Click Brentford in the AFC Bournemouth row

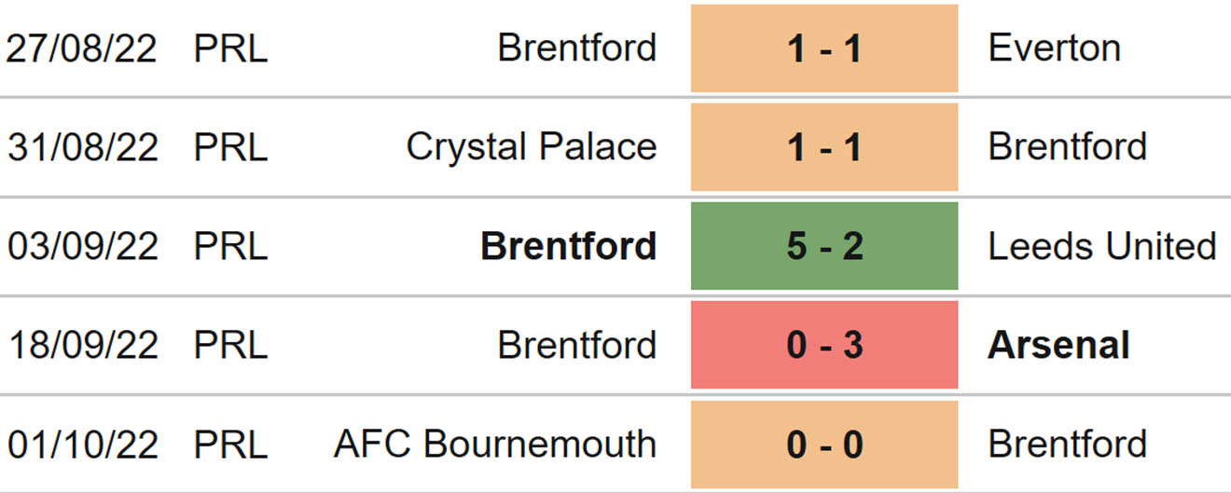tap(1068, 444)
